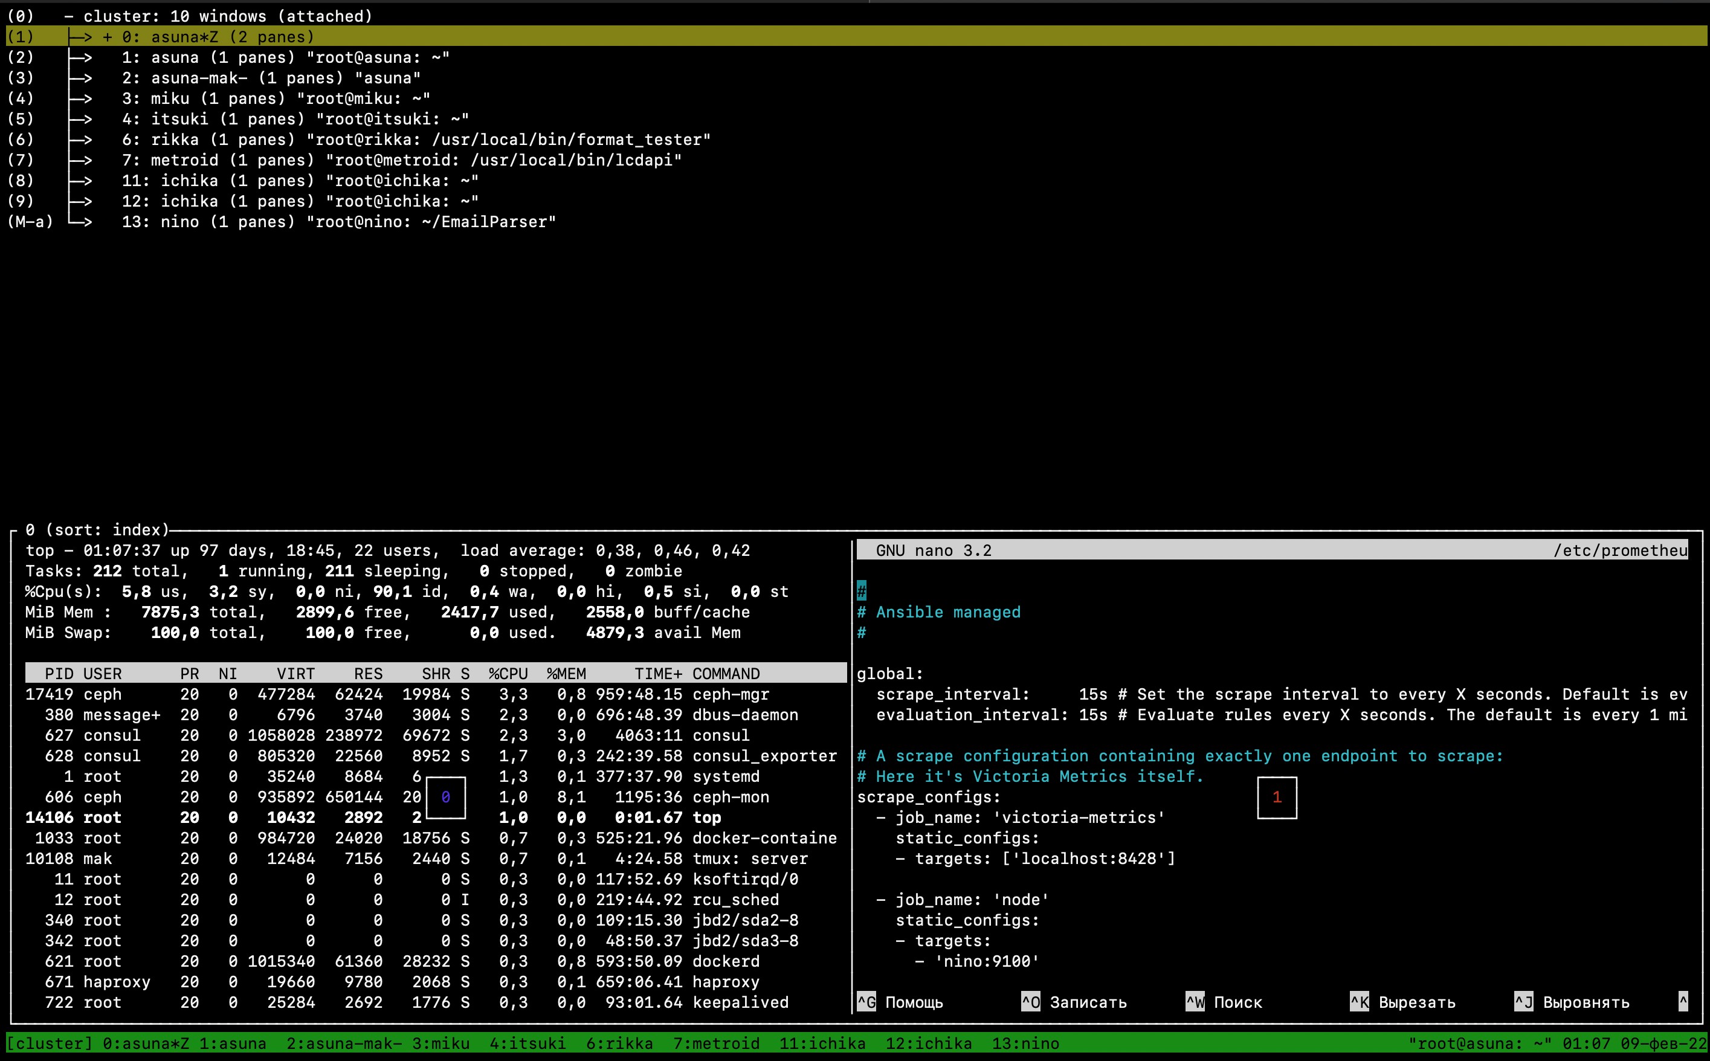
Task: Open 2:asuna-mak- window from status bar
Action: [x=344, y=1043]
